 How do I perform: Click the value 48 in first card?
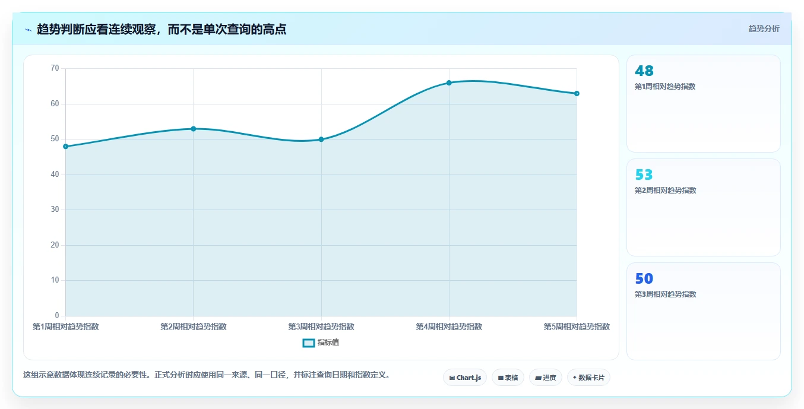644,71
